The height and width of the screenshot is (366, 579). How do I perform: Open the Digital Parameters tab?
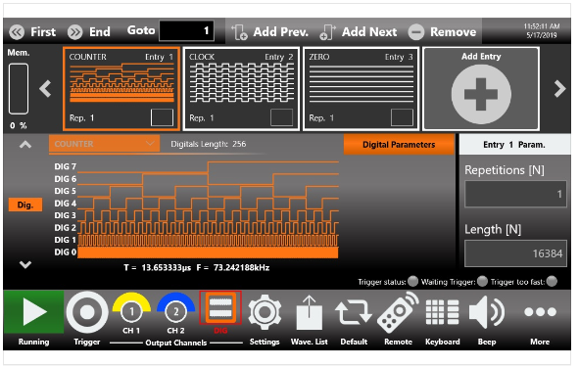click(x=399, y=145)
